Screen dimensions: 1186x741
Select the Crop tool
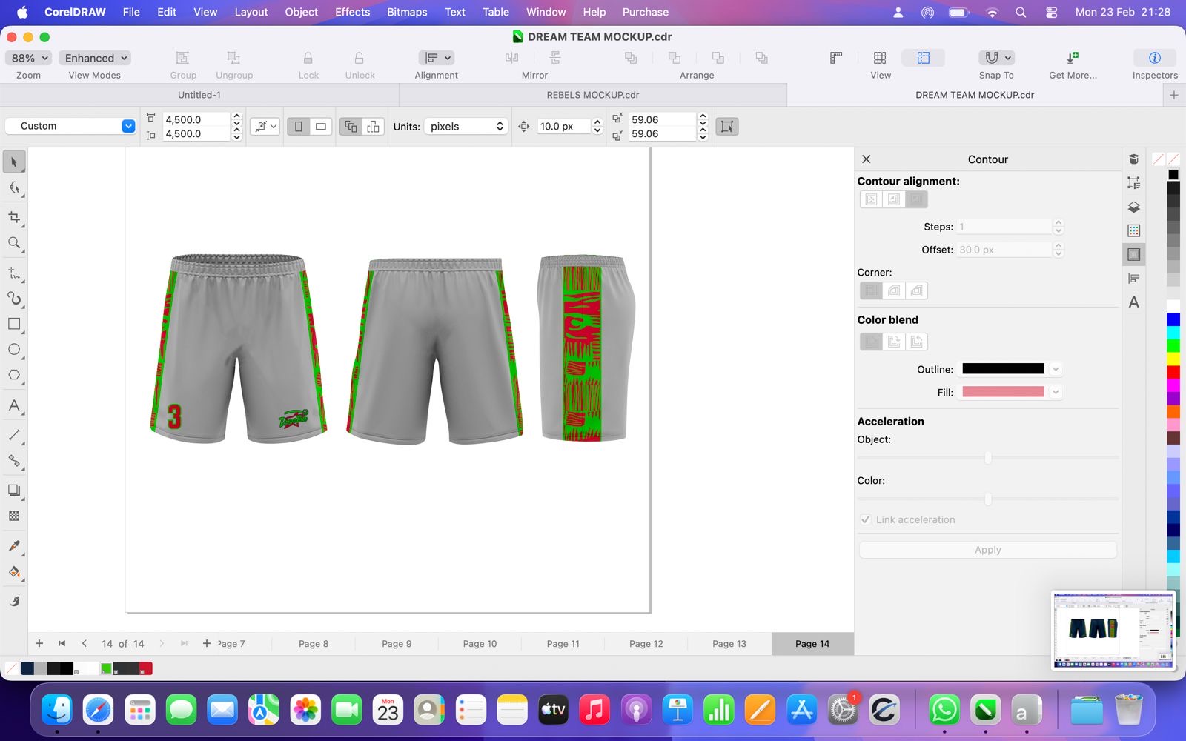click(14, 217)
